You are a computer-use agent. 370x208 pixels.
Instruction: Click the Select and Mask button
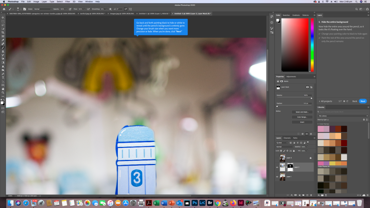coord(302,112)
